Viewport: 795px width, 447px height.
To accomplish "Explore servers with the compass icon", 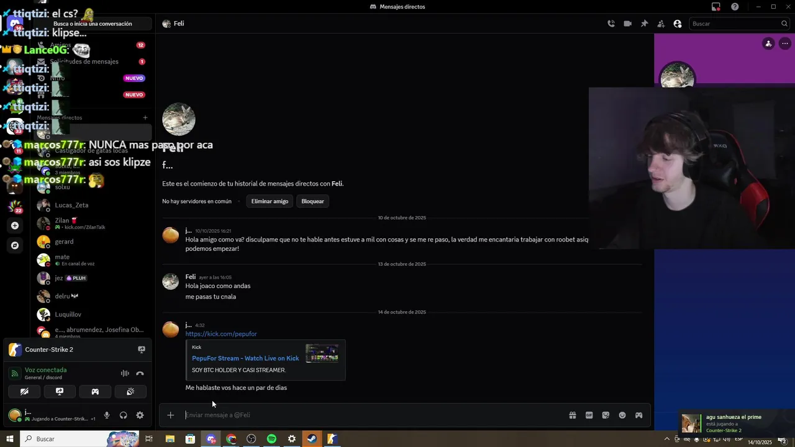I will (x=15, y=245).
